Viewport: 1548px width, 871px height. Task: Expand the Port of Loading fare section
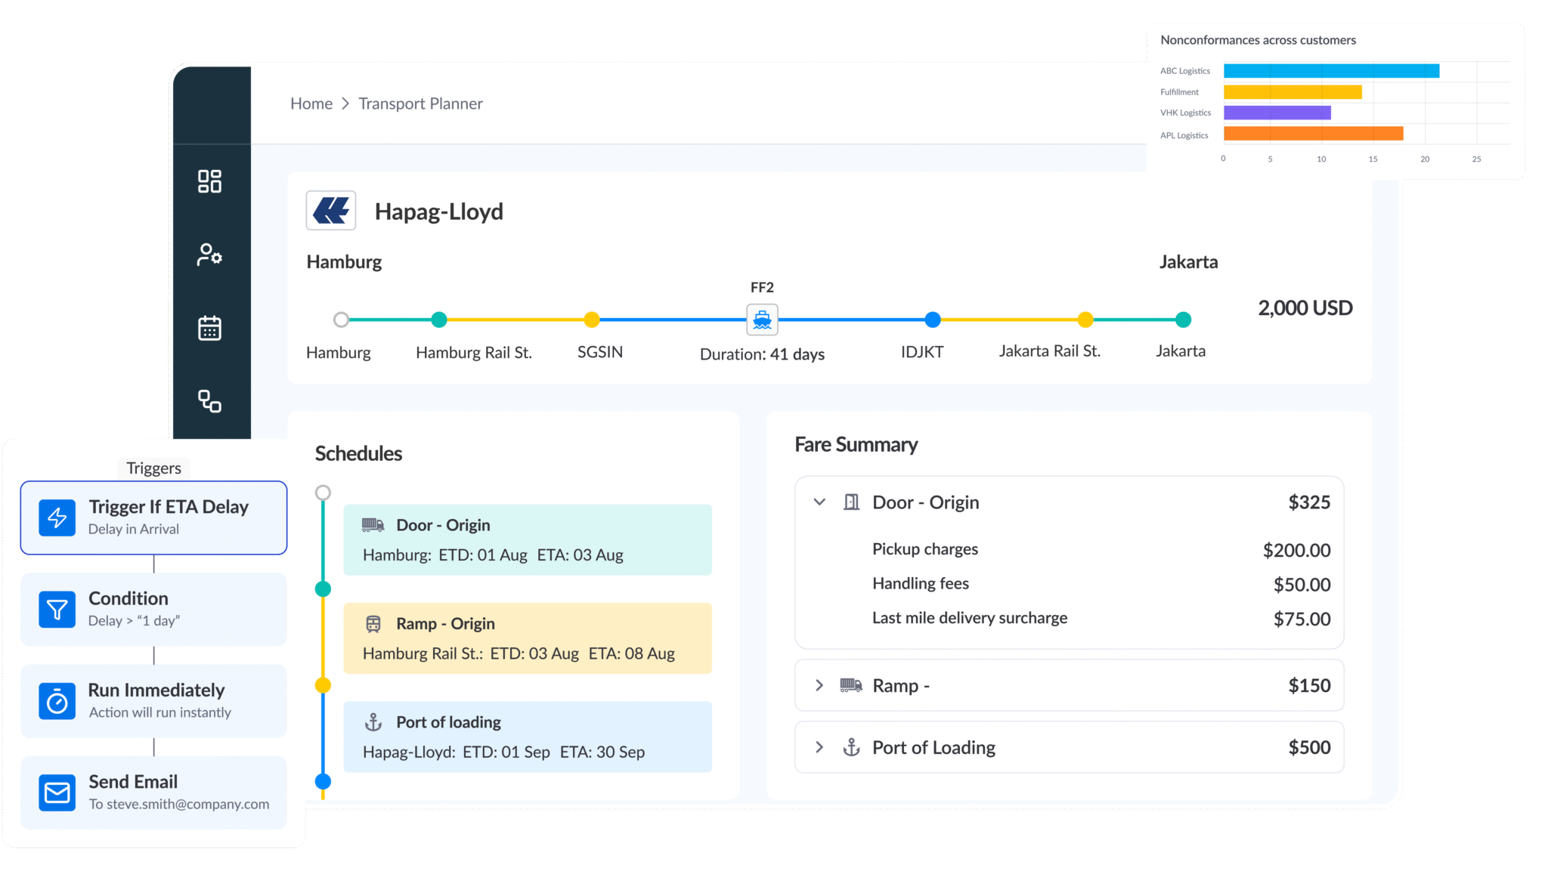[x=820, y=747]
